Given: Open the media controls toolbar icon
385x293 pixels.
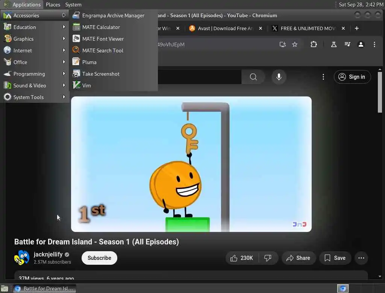Looking at the screenshot, I should [347, 44].
